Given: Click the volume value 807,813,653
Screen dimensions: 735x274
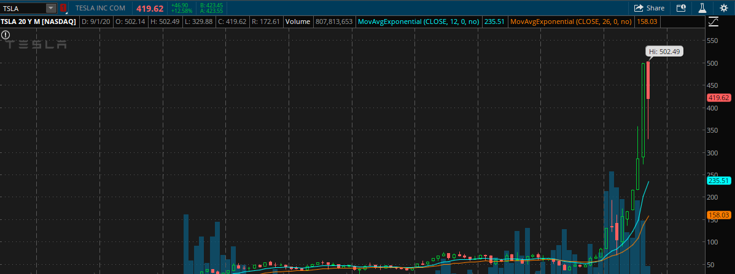Looking at the screenshot, I should tap(334, 22).
